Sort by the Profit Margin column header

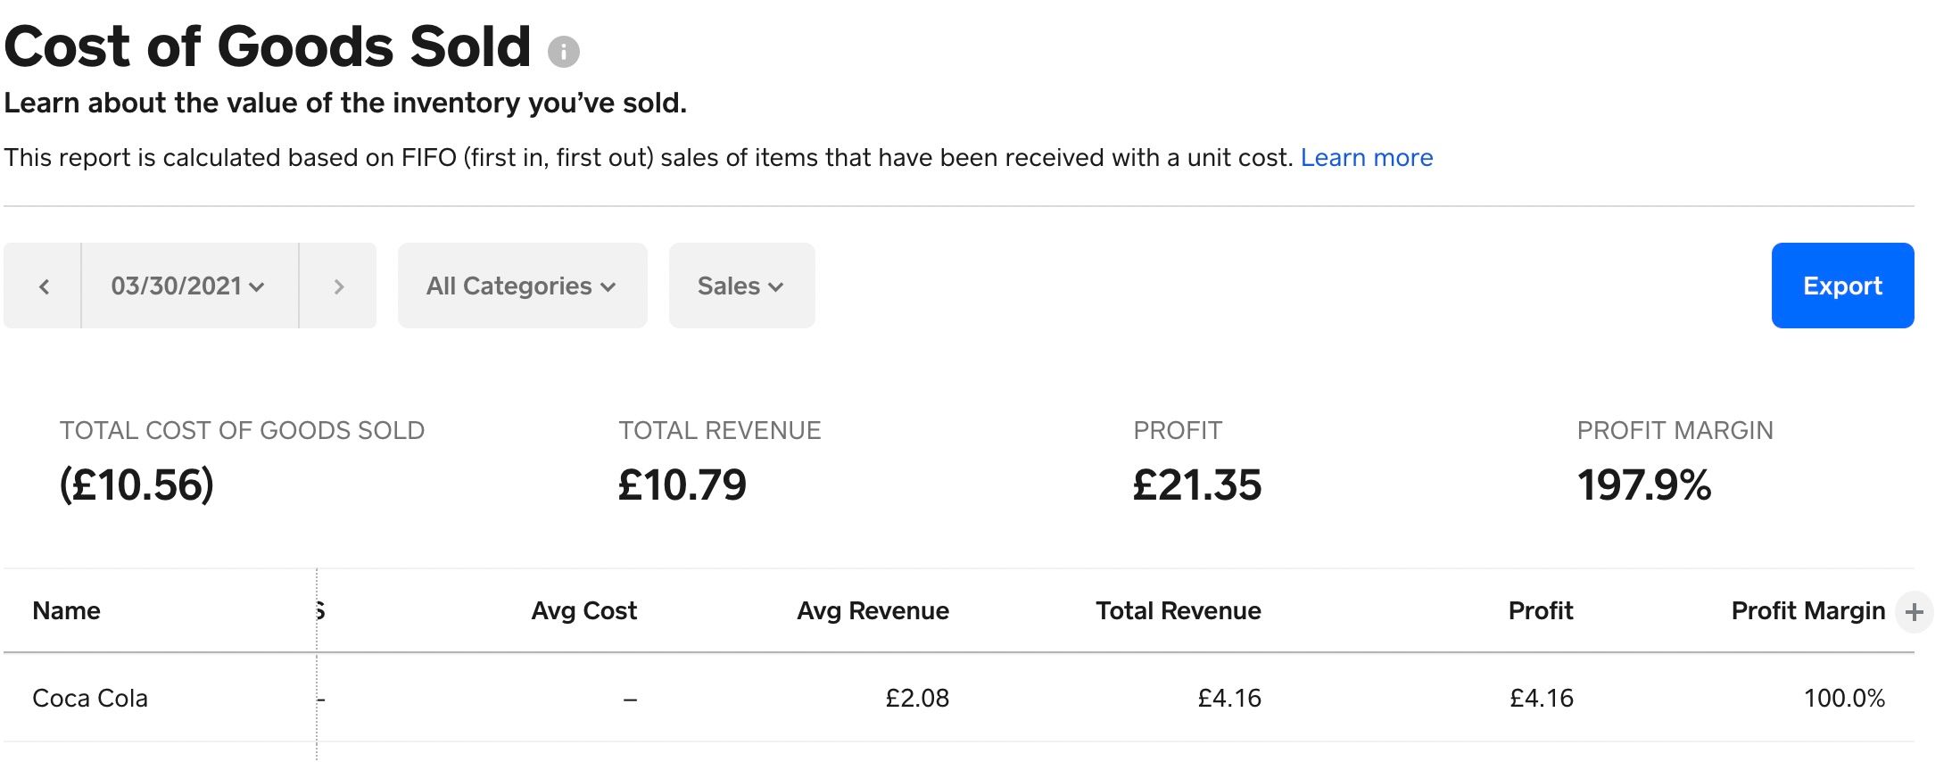[1808, 610]
